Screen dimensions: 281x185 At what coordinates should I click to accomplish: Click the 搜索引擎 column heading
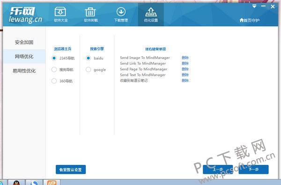(x=97, y=49)
